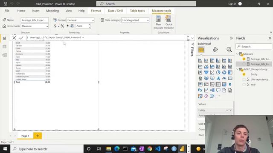The width and height of the screenshot is (273, 153).
Task: Choose the Donut chart visual
Action: tap(224, 72)
